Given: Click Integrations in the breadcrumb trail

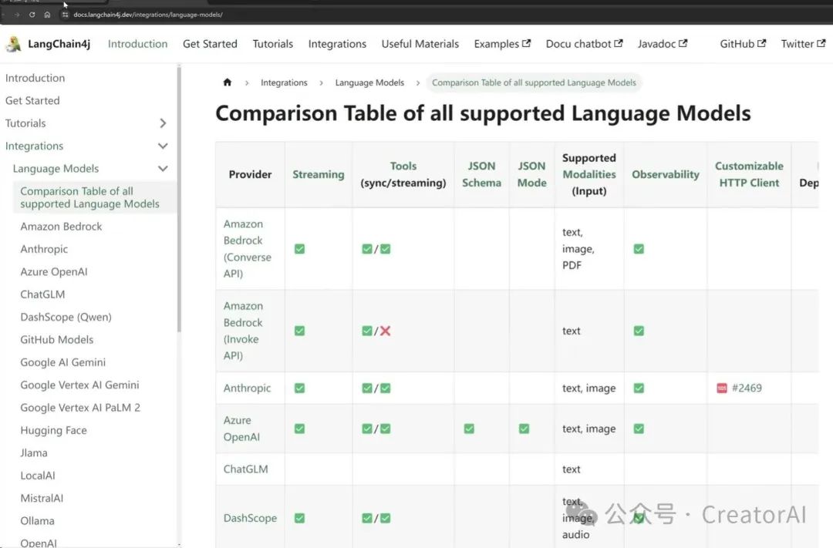Looking at the screenshot, I should click(x=284, y=82).
